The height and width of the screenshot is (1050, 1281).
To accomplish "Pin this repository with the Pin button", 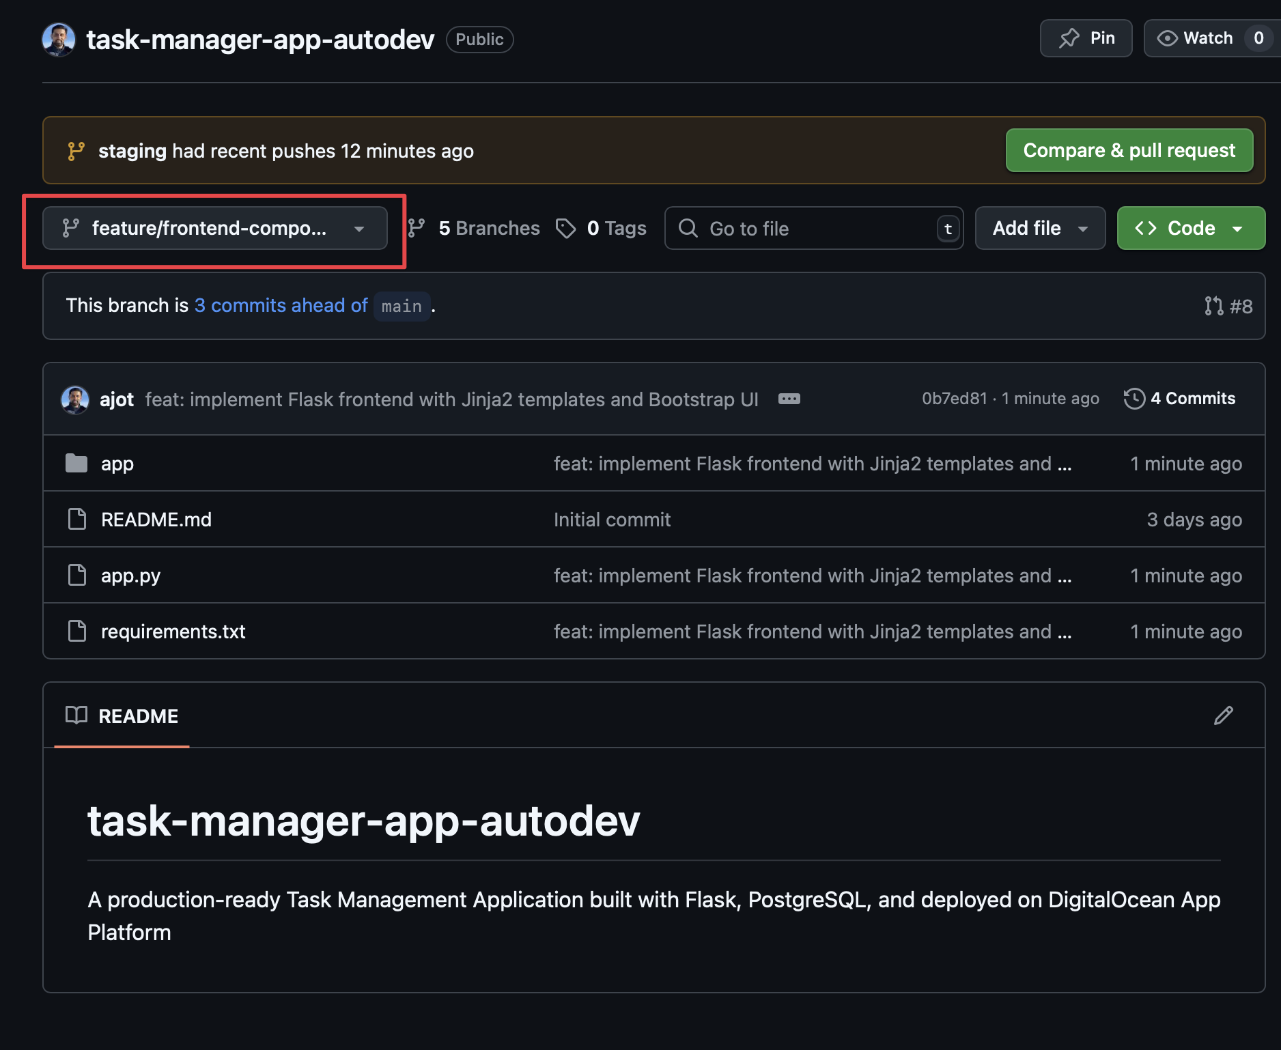I will 1086,38.
